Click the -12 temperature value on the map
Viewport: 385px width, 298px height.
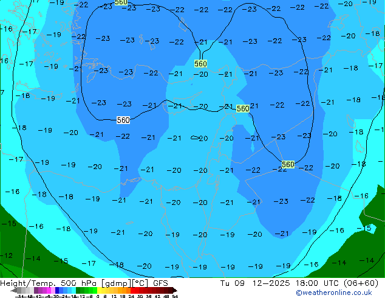[x=7, y=255]
